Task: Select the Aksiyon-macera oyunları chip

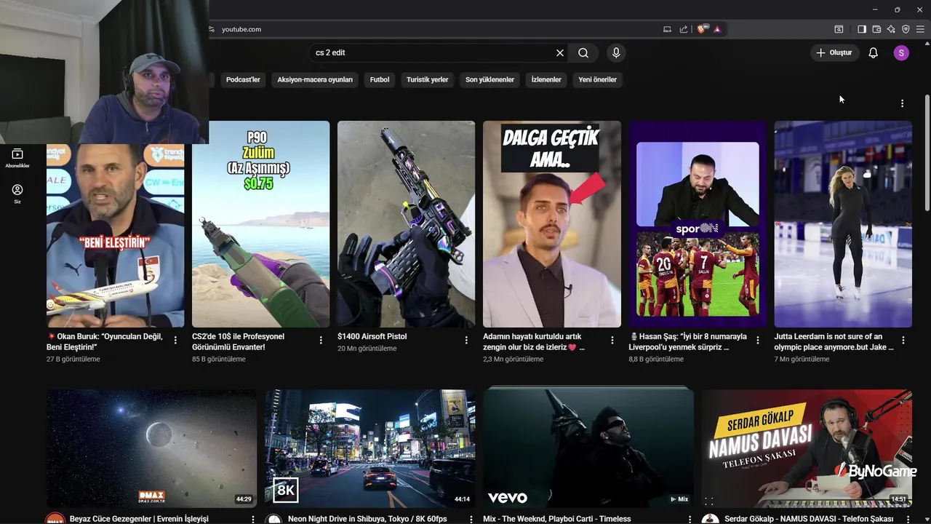Action: (x=315, y=80)
